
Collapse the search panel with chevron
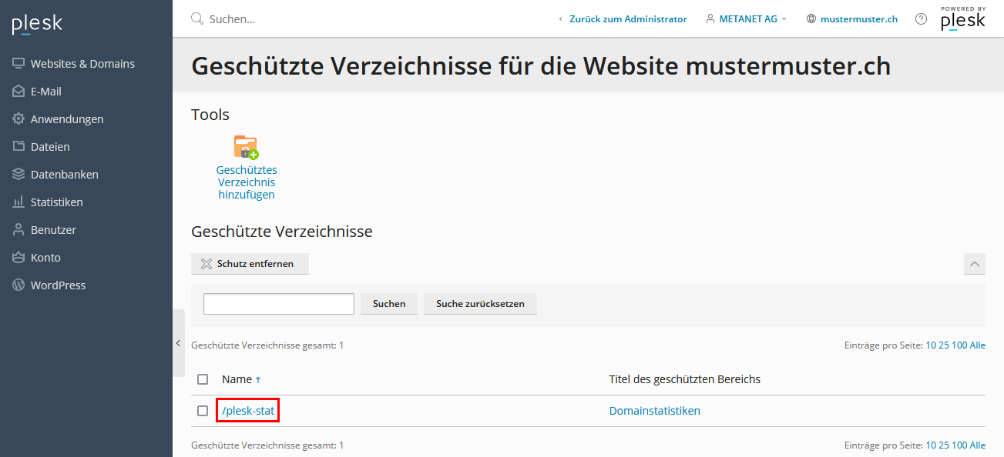[974, 264]
